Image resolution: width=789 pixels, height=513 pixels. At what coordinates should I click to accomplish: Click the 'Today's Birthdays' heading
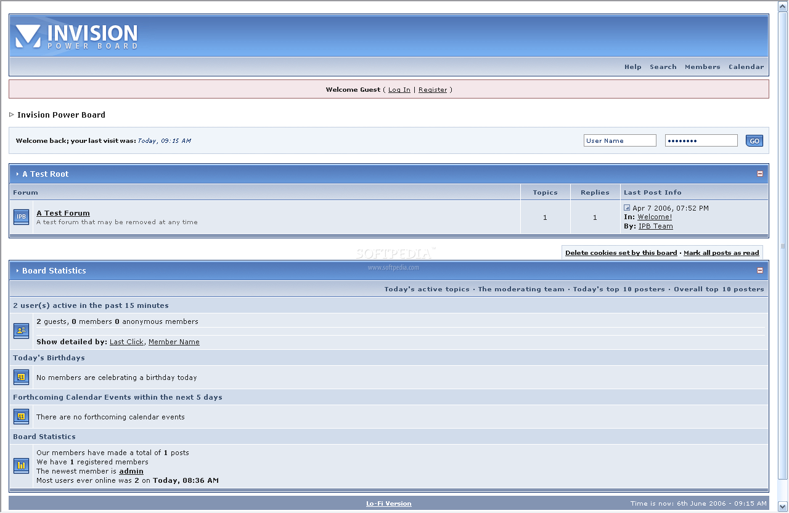49,358
